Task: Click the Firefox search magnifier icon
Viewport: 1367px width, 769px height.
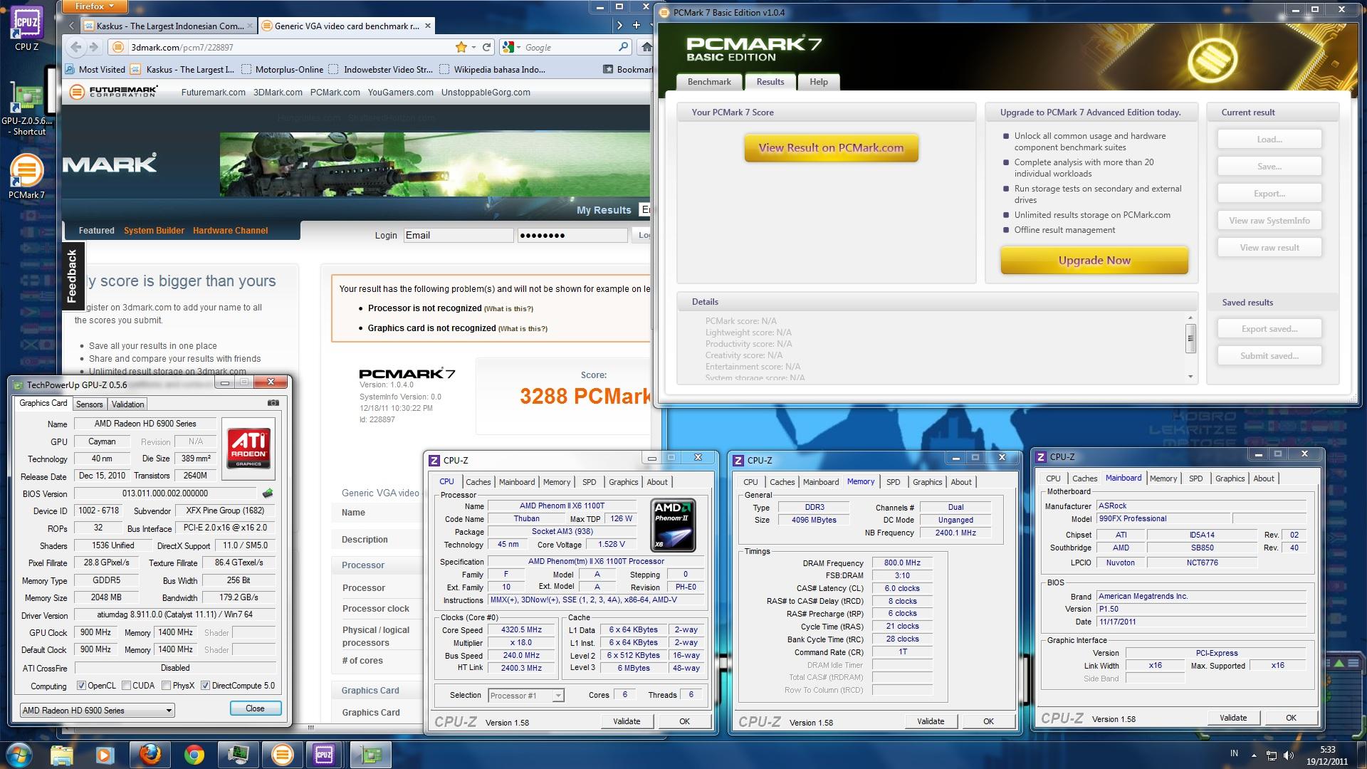Action: (624, 47)
